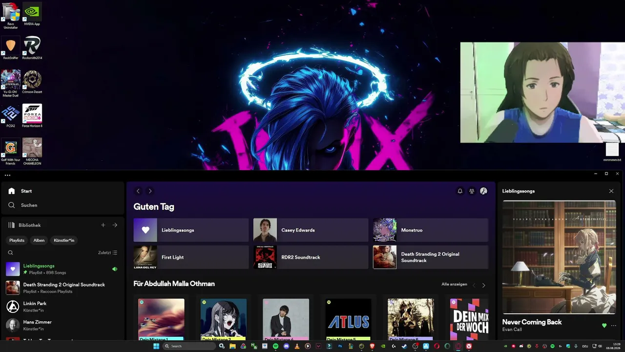Collapse the Bibliothek library panel
The image size is (625, 352).
pos(24,225)
